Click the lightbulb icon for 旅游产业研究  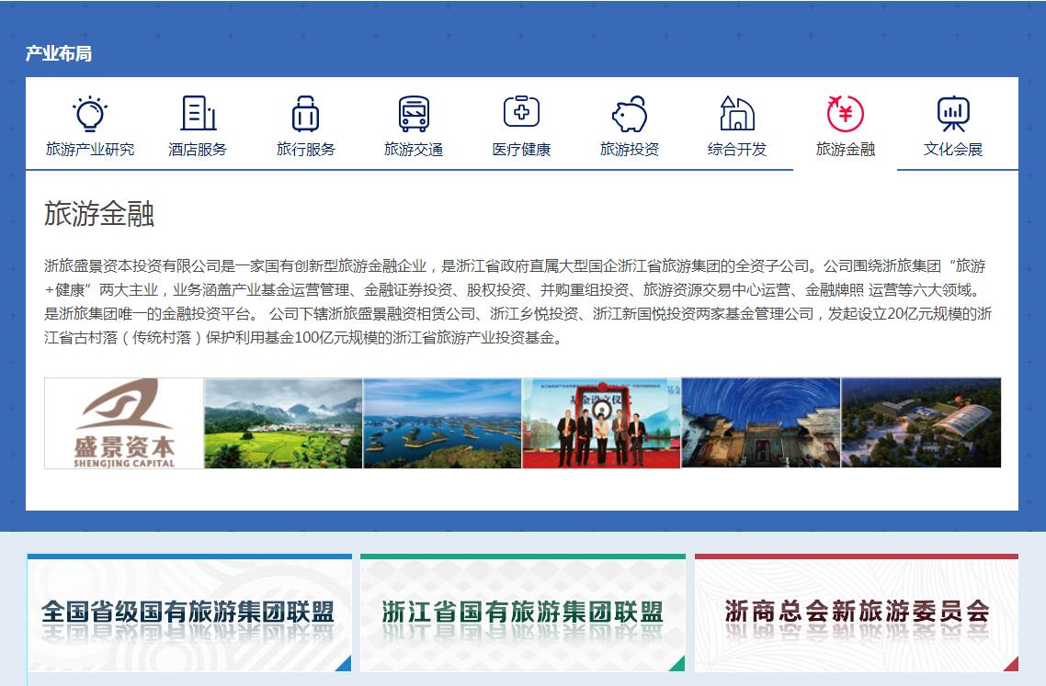(x=90, y=114)
